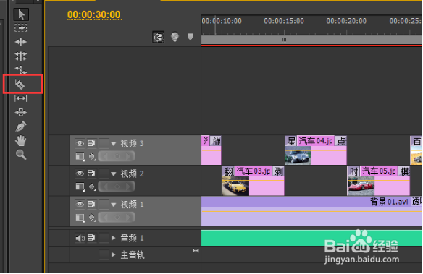The height and width of the screenshot is (274, 423).
Task: Click time ruler at 00:00:20:00
Action: click(x=346, y=21)
